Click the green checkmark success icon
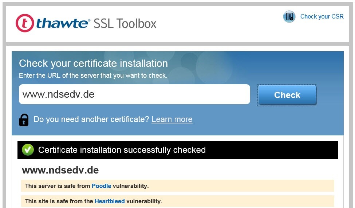Image resolution: width=355 pixels, height=208 pixels. tap(28, 150)
